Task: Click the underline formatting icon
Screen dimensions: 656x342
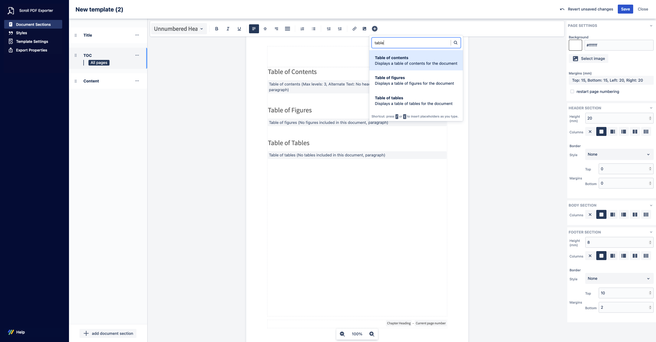Action: point(239,29)
